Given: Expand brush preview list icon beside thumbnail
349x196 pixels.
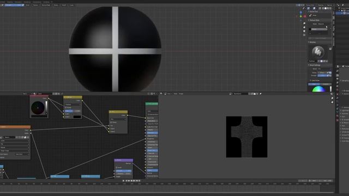Looking at the screenshot, I should pos(330,48).
